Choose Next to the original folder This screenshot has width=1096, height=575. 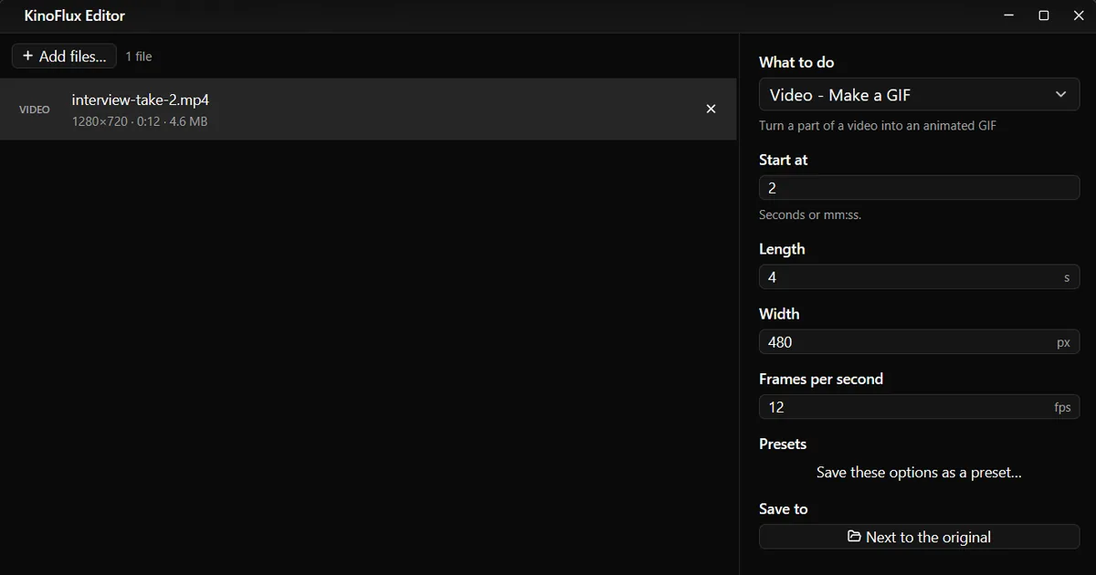[x=919, y=537]
